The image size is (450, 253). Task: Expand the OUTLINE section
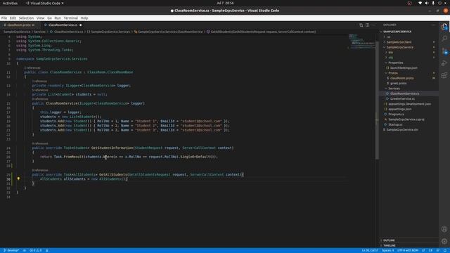point(389,240)
